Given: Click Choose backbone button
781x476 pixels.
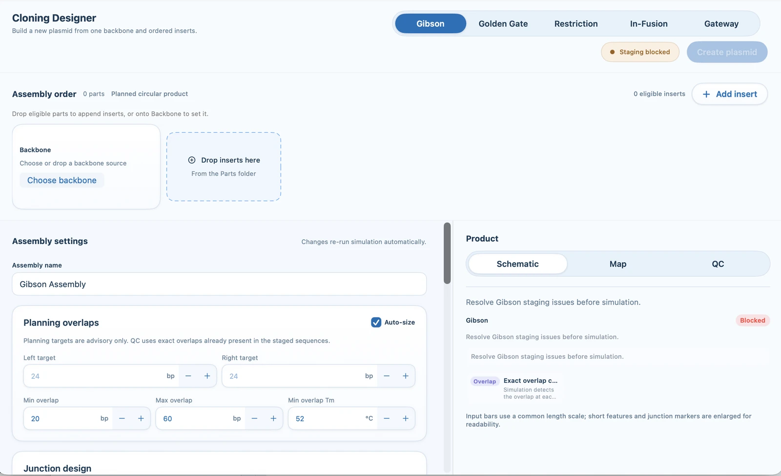Looking at the screenshot, I should coord(62,180).
